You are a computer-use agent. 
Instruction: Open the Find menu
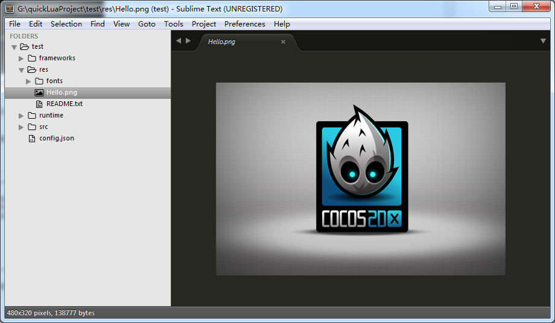point(97,24)
